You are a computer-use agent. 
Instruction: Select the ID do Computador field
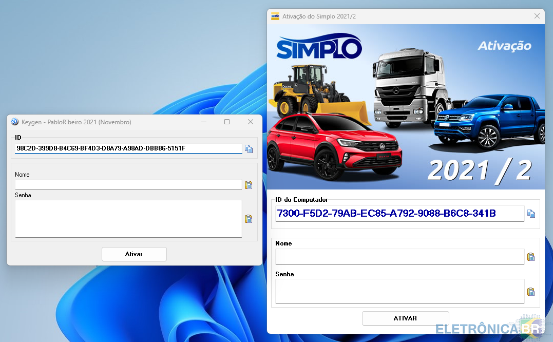coord(399,213)
